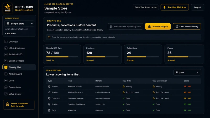Click the Score column header

coord(186,81)
